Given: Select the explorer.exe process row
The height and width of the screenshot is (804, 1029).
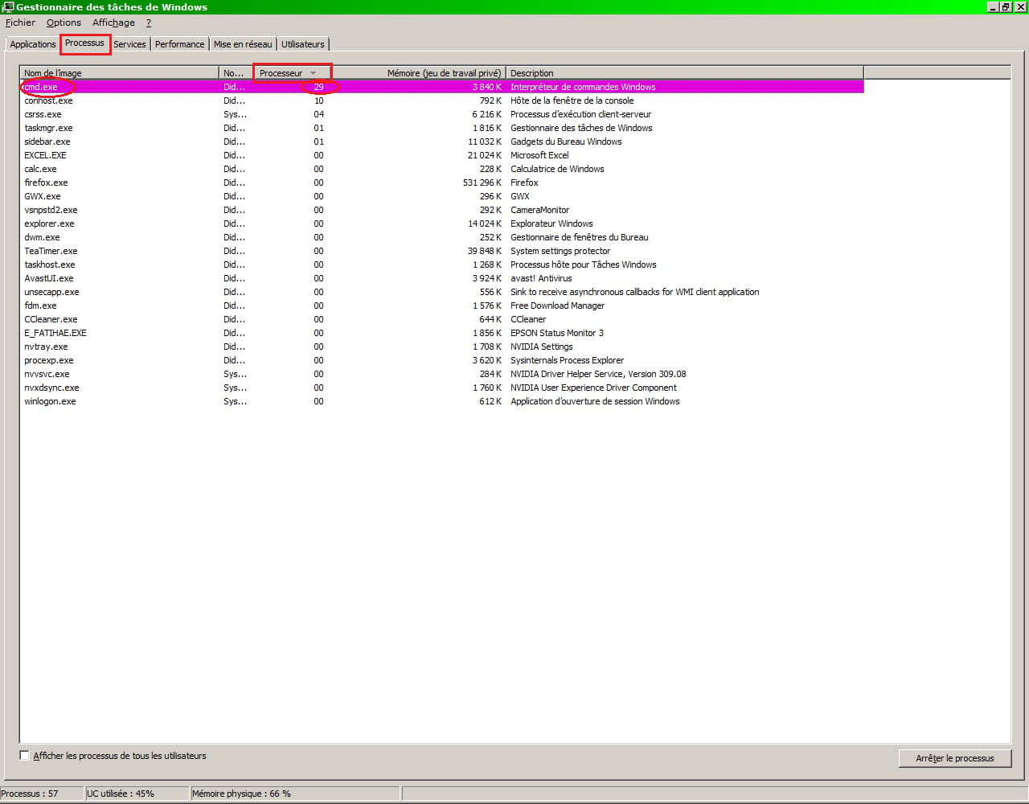Looking at the screenshot, I should pyautogui.click(x=49, y=224).
